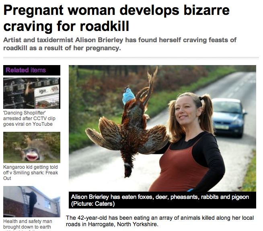The image size is (263, 231).
Task: Click the main photo of Alison Brierley
Action: [162, 128]
